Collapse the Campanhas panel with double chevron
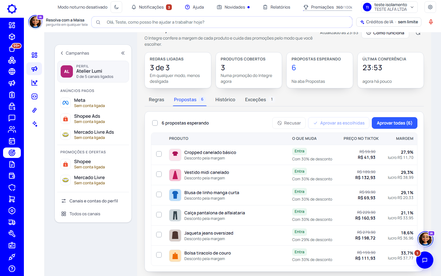Viewport: 441px width, 276px height. pos(123,53)
